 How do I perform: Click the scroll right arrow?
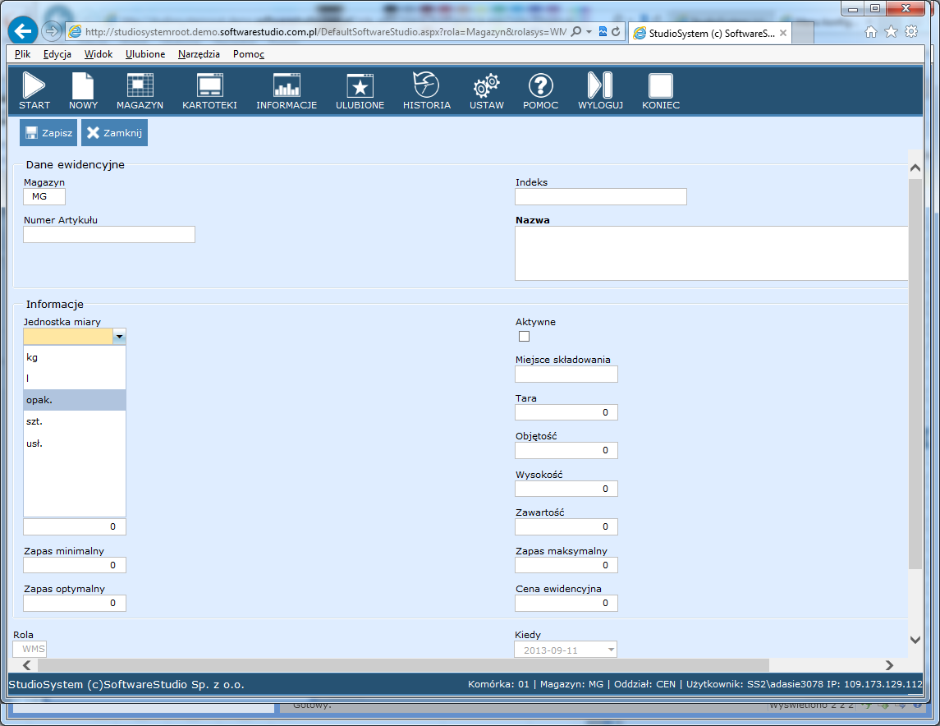(x=889, y=665)
